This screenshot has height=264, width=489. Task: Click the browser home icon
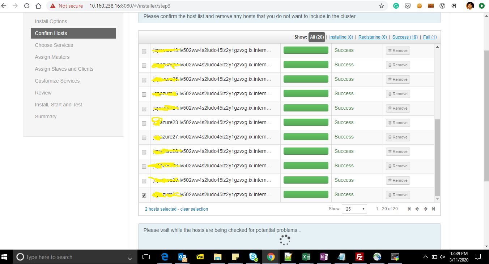(39, 6)
